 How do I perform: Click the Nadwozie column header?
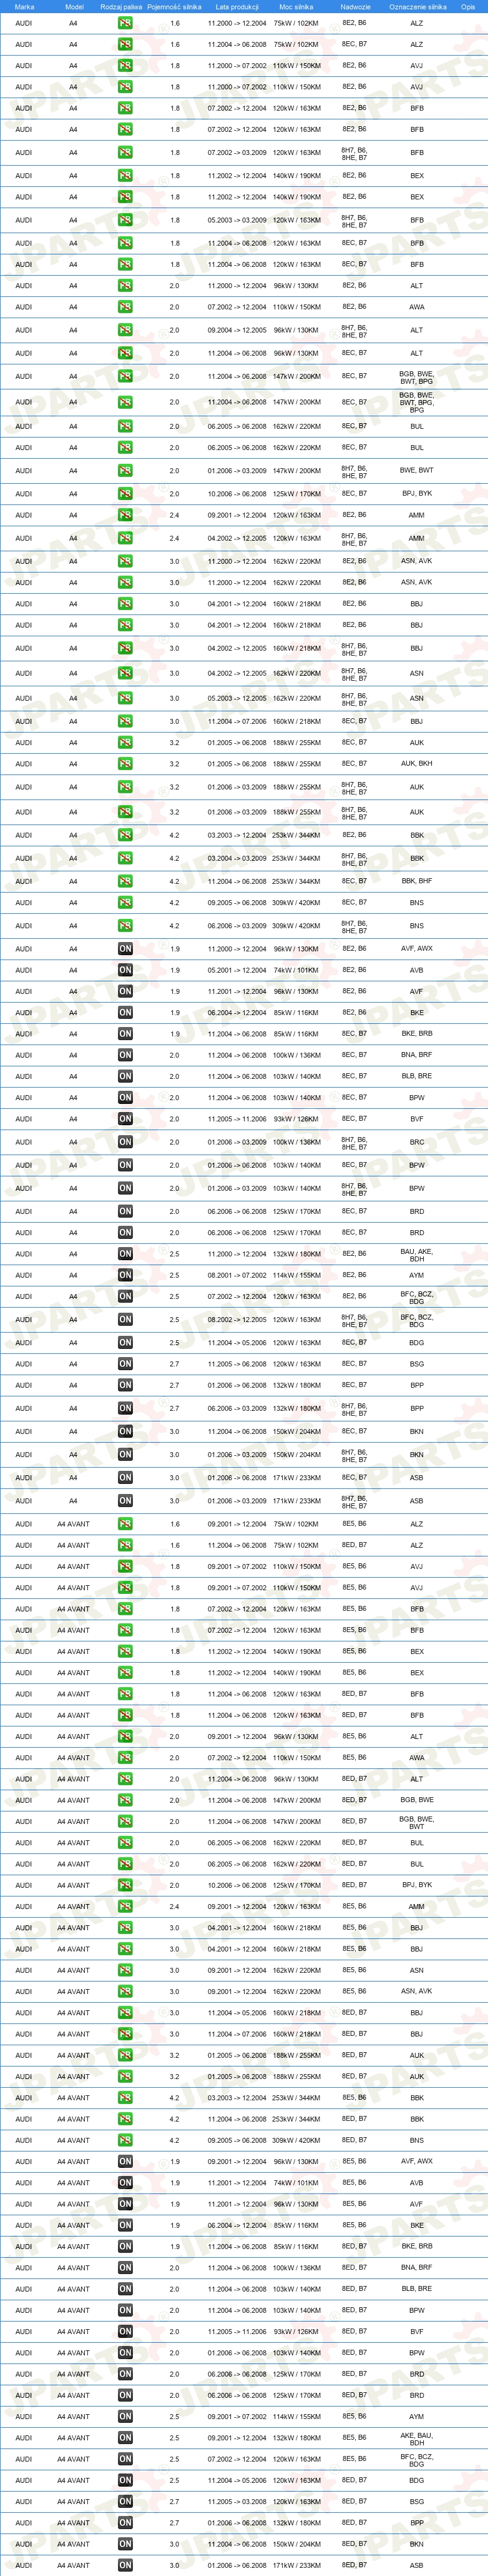tap(355, 6)
